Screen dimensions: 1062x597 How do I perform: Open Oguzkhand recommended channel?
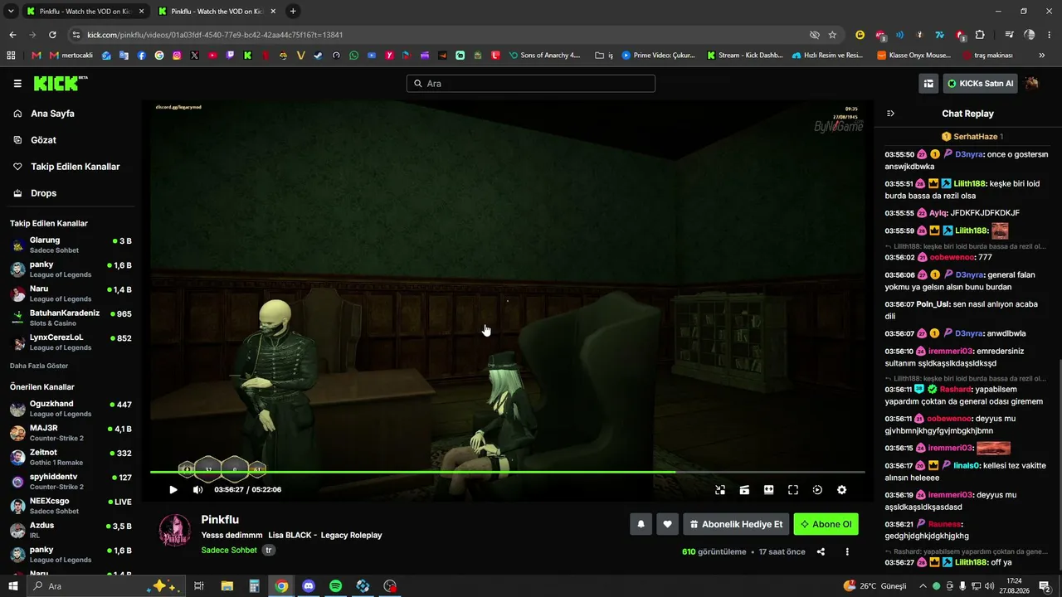[71, 409]
